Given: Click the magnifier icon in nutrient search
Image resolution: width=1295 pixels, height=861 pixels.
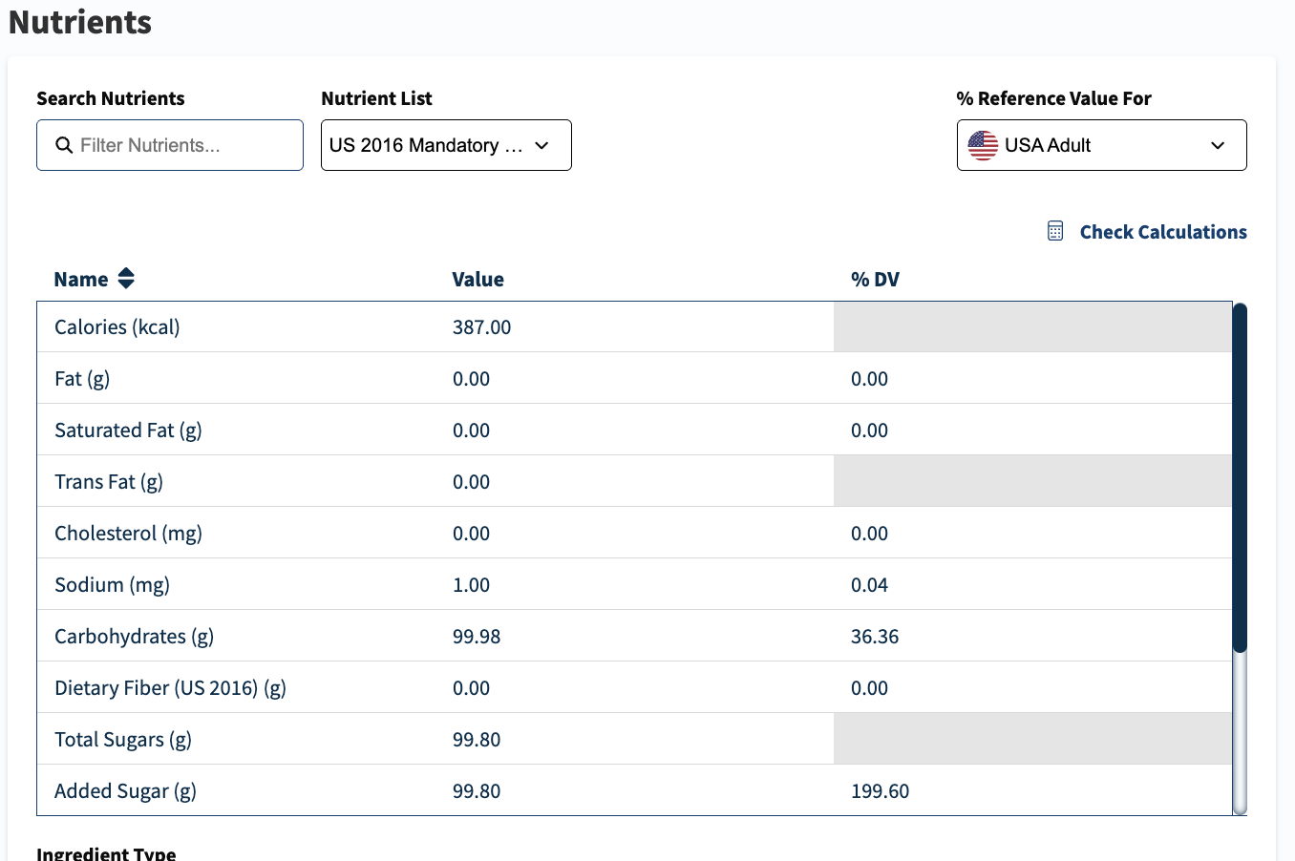Looking at the screenshot, I should 64,145.
